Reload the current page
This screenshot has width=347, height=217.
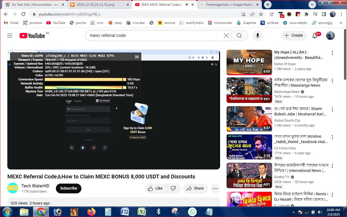(x=23, y=14)
